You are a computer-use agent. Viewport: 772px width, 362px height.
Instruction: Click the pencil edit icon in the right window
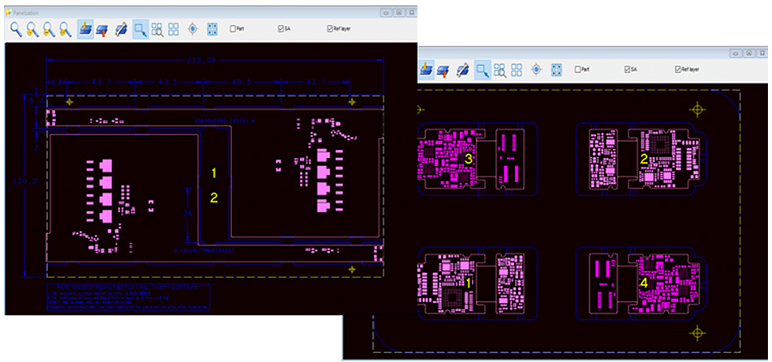tap(464, 70)
